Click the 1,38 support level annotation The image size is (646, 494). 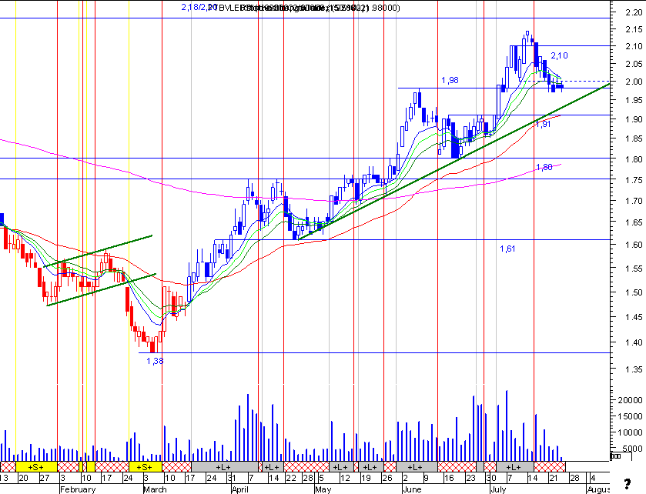(x=155, y=361)
